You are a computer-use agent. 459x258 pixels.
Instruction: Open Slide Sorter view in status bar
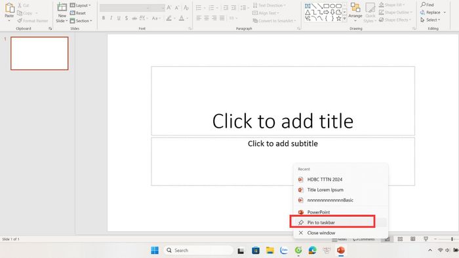[400, 239]
